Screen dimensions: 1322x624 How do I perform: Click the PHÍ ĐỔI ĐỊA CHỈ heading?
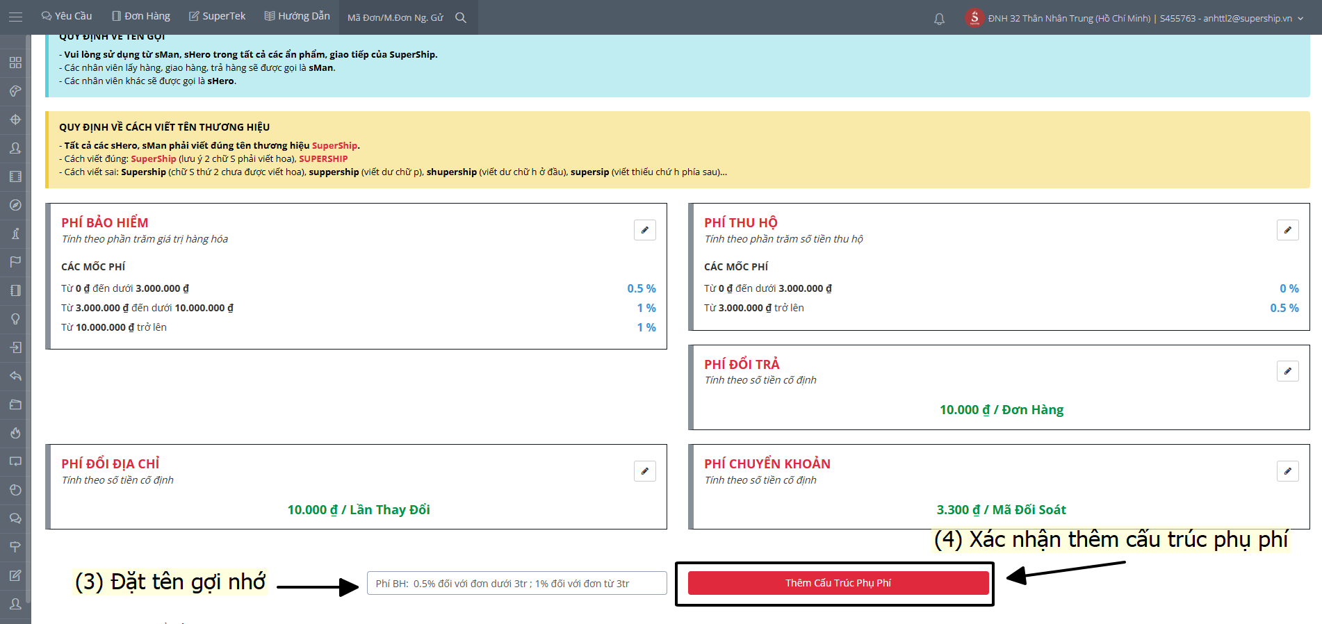coord(111,463)
